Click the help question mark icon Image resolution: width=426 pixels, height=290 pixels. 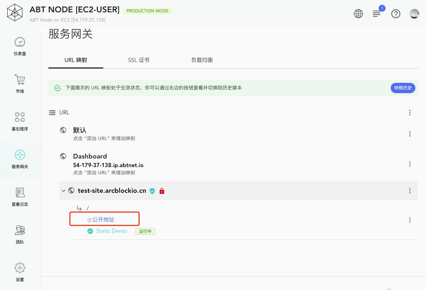396,14
